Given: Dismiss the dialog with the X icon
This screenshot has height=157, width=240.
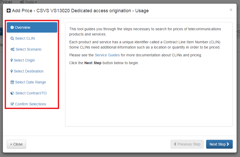Looking at the screenshot, I should click(x=231, y=10).
